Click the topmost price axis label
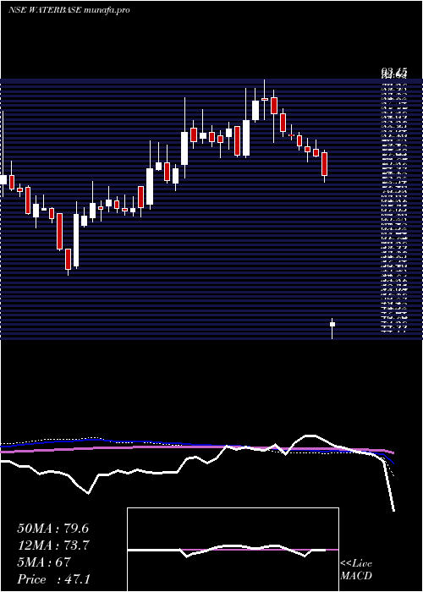 click(394, 72)
